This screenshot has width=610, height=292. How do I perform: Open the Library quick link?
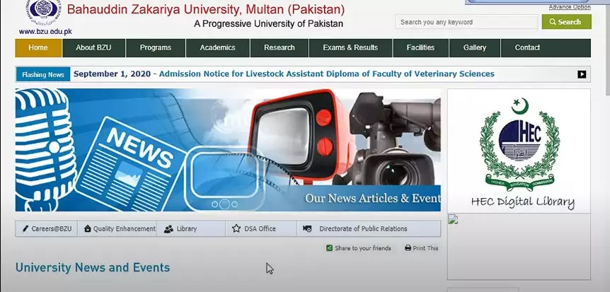pyautogui.click(x=187, y=228)
